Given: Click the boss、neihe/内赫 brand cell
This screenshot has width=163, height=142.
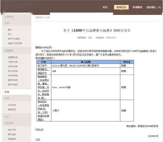Looking at the screenshot, I should tap(86, 87).
